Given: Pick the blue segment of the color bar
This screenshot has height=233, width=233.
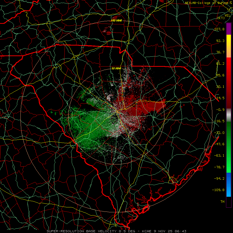Looking at the screenshot, I should [x=229, y=185].
